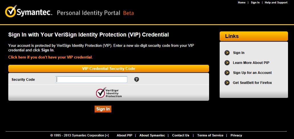Click arrow icon beside Sign In link

click(227, 53)
